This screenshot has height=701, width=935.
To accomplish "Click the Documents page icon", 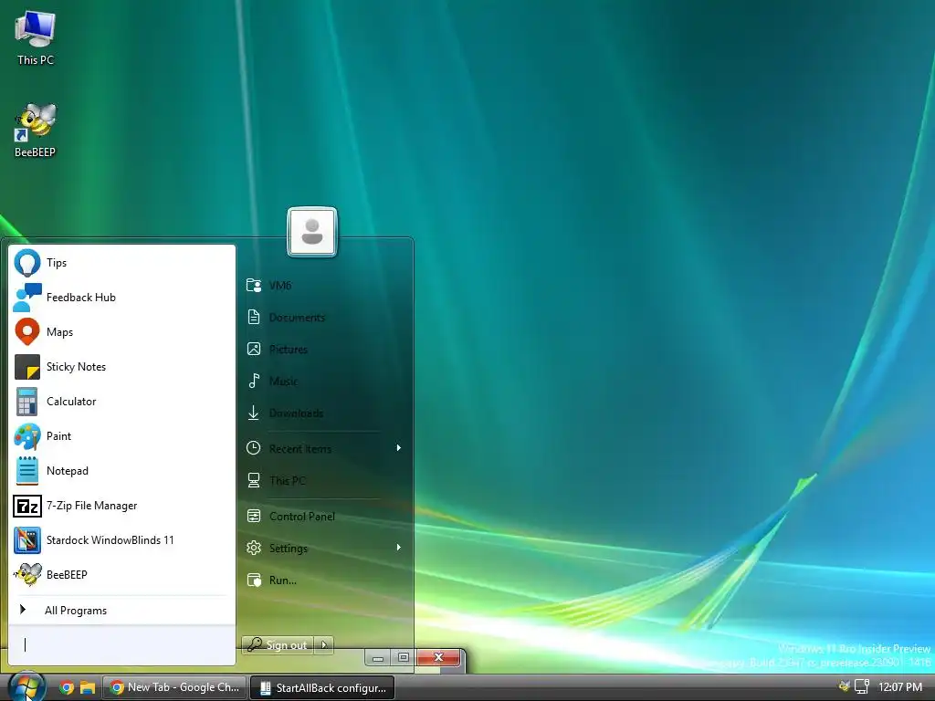I will [x=254, y=317].
